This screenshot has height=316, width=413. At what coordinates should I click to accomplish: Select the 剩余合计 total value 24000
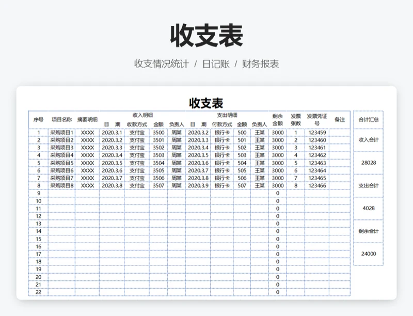368,254
